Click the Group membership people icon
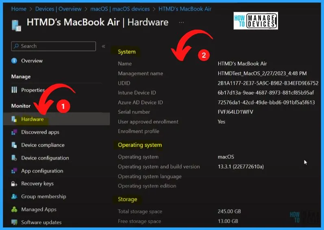 (x=14, y=196)
